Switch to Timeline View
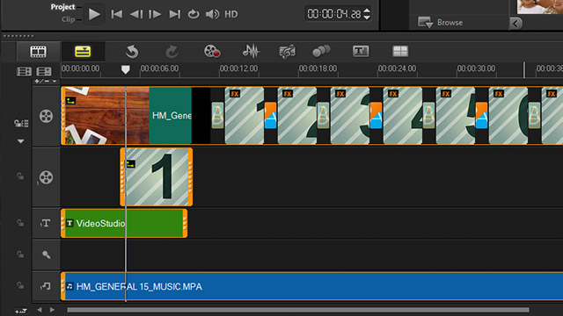 83,52
